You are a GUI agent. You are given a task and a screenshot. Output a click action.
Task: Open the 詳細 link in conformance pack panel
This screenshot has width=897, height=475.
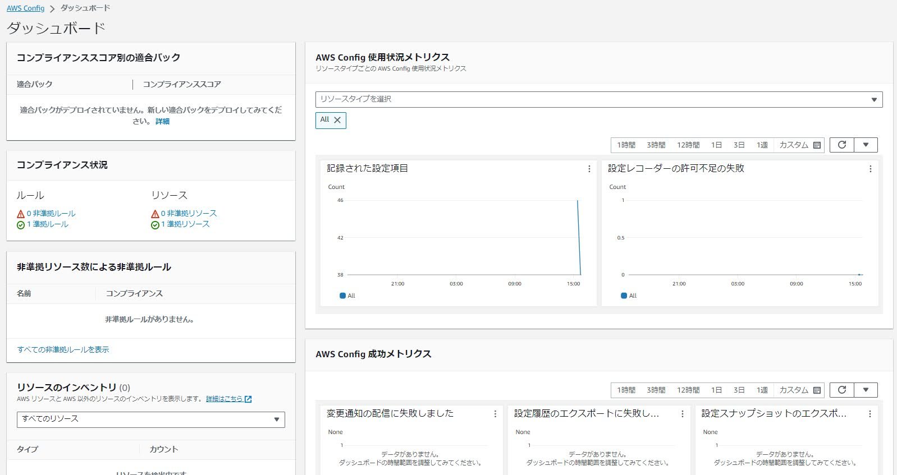pyautogui.click(x=162, y=121)
